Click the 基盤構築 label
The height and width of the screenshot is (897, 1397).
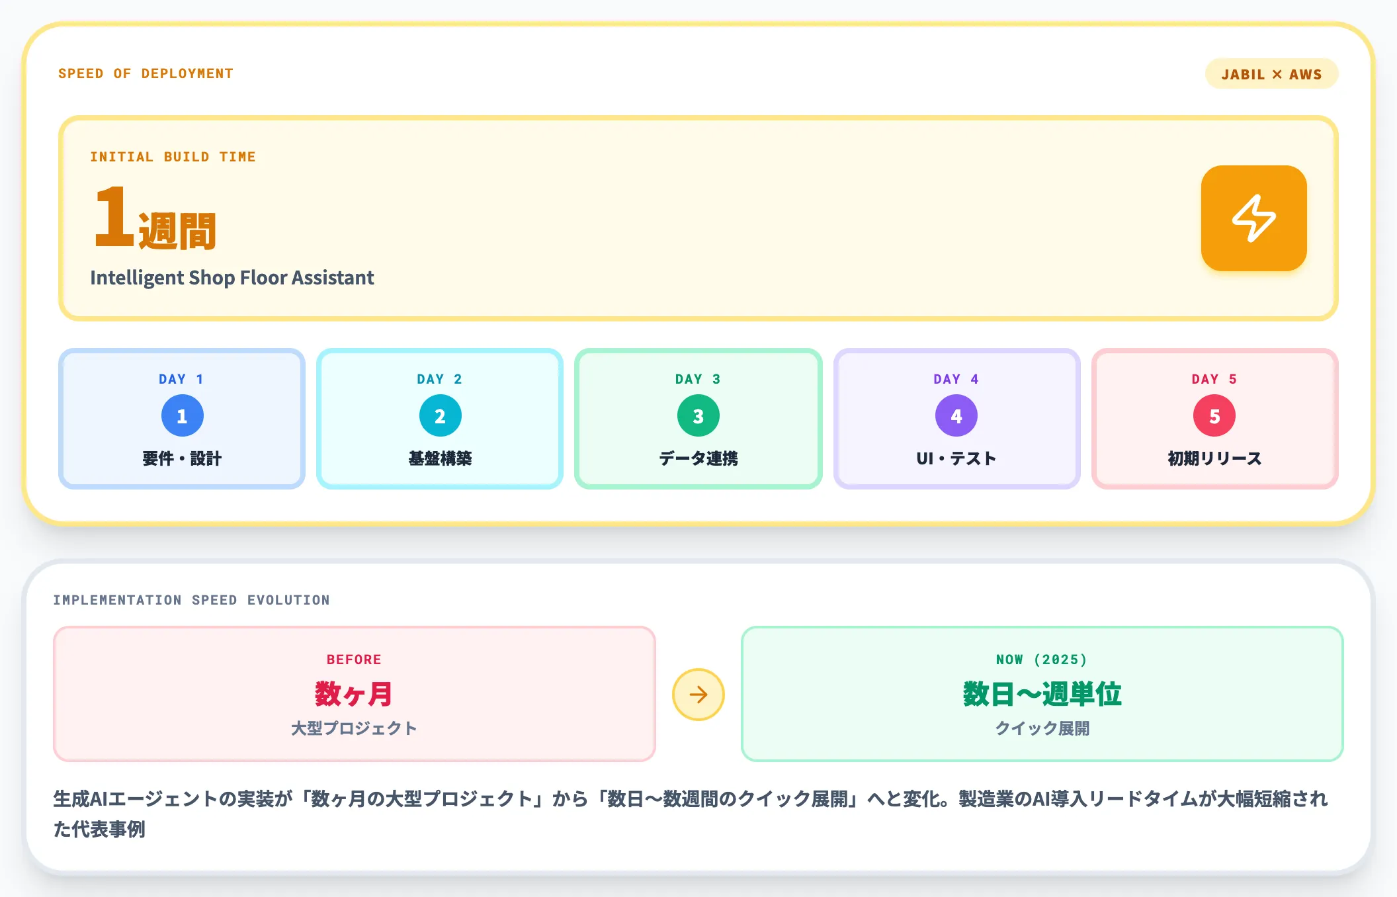pyautogui.click(x=440, y=458)
